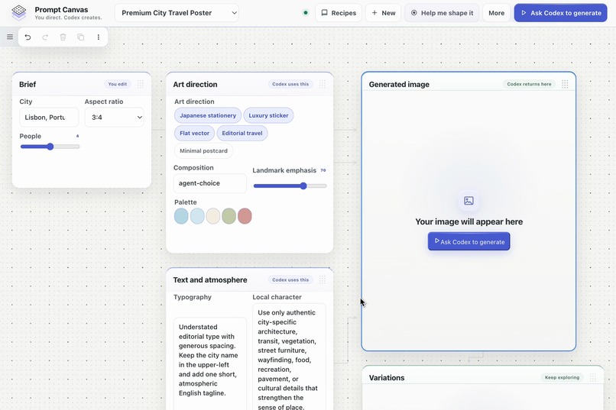Adjust the People slider
This screenshot has width=616, height=410.
50,147
